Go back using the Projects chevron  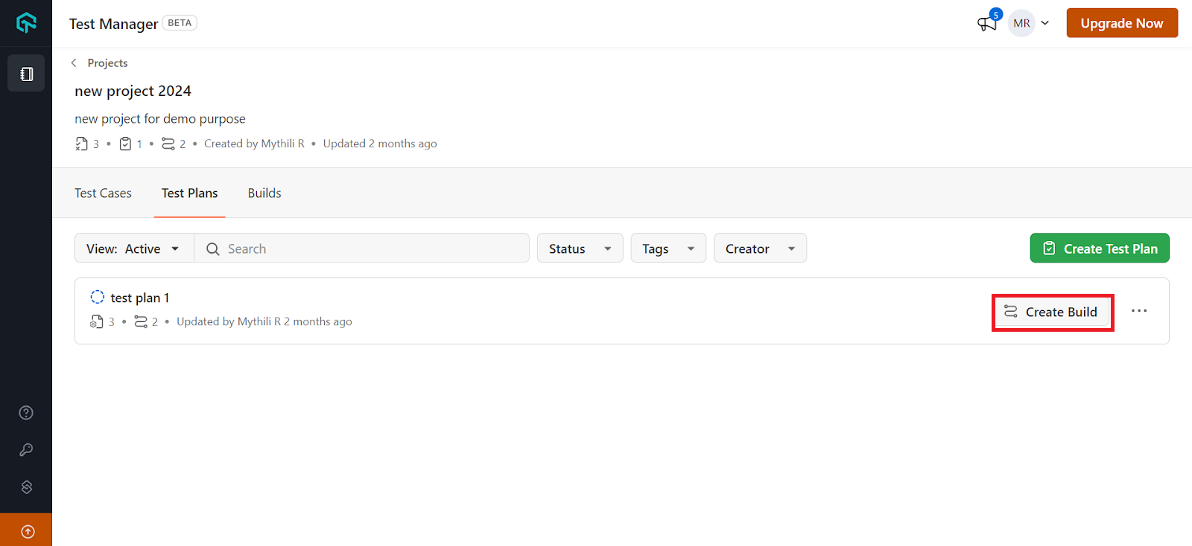click(x=74, y=63)
